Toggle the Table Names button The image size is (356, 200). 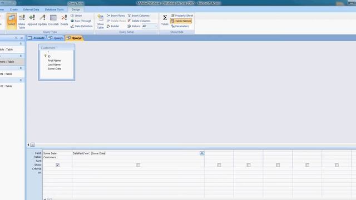click(x=181, y=21)
